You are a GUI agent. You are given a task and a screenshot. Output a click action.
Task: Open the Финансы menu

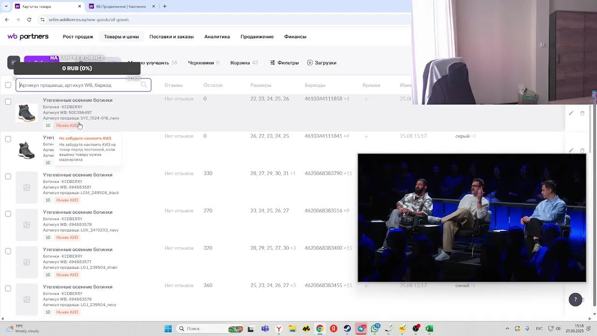click(x=295, y=36)
